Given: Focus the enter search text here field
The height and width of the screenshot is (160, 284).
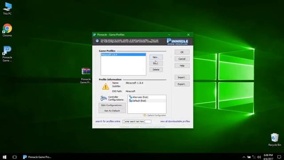Looking at the screenshot, I should [x=137, y=121].
